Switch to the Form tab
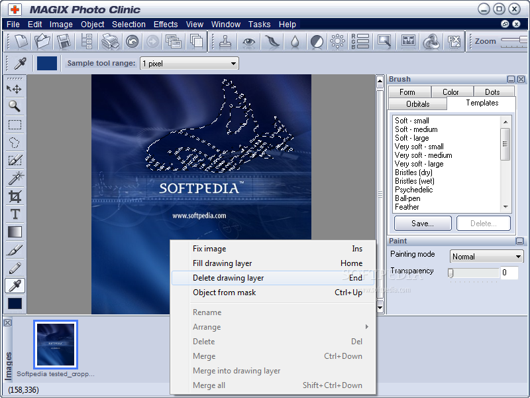Screen dimensions: 530x398 (x=409, y=92)
